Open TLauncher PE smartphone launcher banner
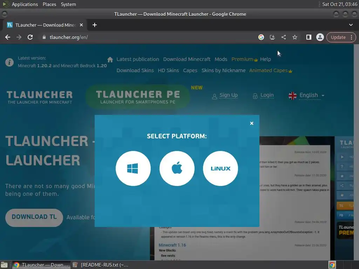The image size is (359, 269). 137,97
